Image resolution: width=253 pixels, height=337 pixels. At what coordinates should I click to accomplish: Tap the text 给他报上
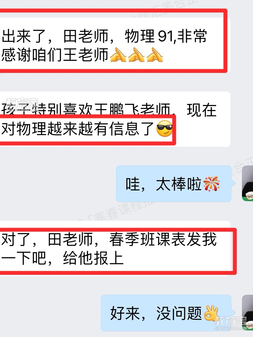(x=93, y=258)
